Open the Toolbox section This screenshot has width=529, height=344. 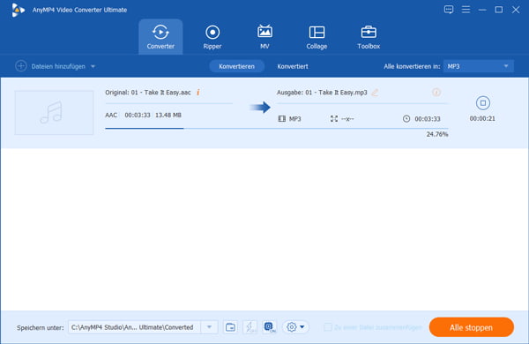coord(369,37)
